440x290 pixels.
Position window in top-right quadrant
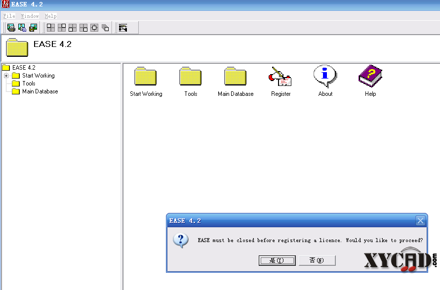click(x=62, y=28)
